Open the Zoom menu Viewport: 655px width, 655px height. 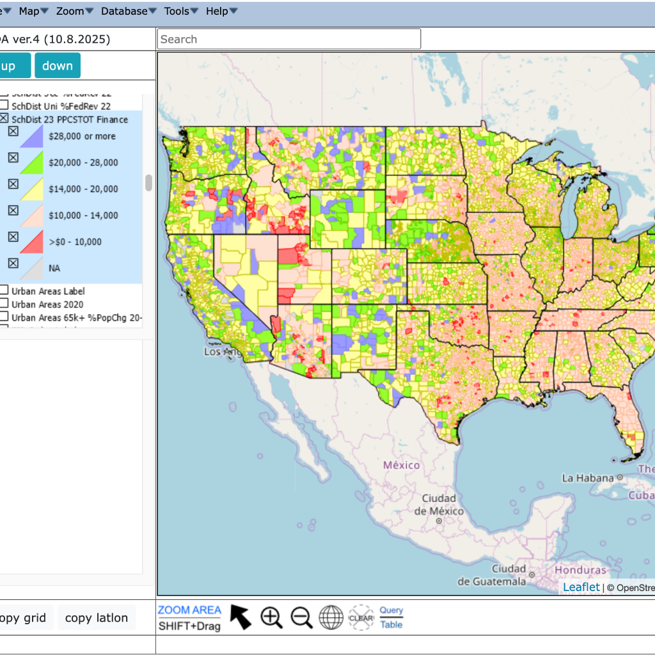coord(74,12)
